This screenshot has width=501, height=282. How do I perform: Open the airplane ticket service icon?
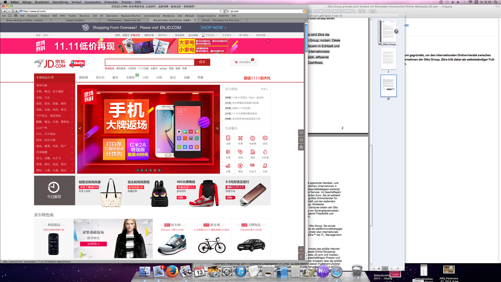240,138
